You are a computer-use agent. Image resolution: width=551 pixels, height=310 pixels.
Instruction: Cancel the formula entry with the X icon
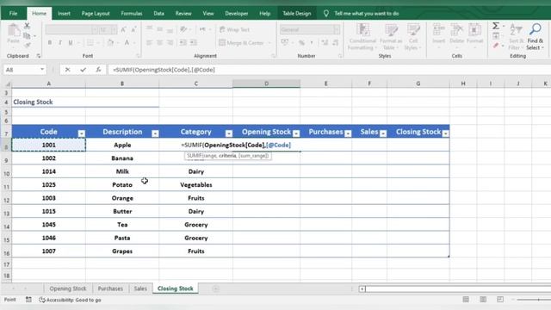click(x=67, y=70)
